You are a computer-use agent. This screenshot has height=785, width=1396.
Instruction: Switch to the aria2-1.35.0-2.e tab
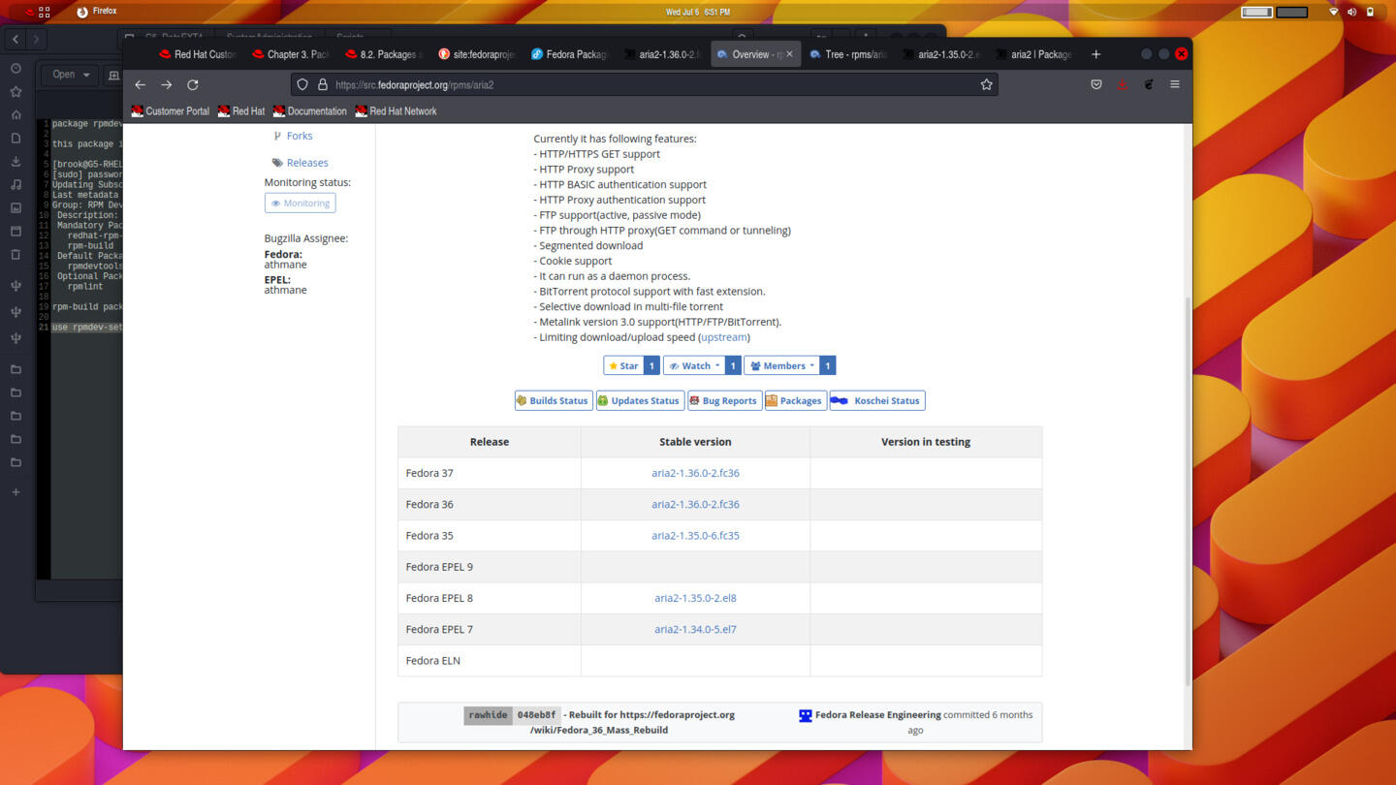point(942,54)
